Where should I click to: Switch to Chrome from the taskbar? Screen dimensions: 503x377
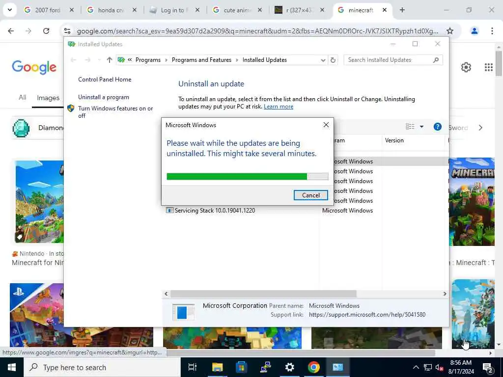coord(313,367)
